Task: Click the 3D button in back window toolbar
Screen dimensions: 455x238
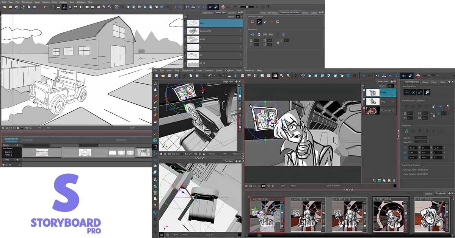Action: pos(117,7)
